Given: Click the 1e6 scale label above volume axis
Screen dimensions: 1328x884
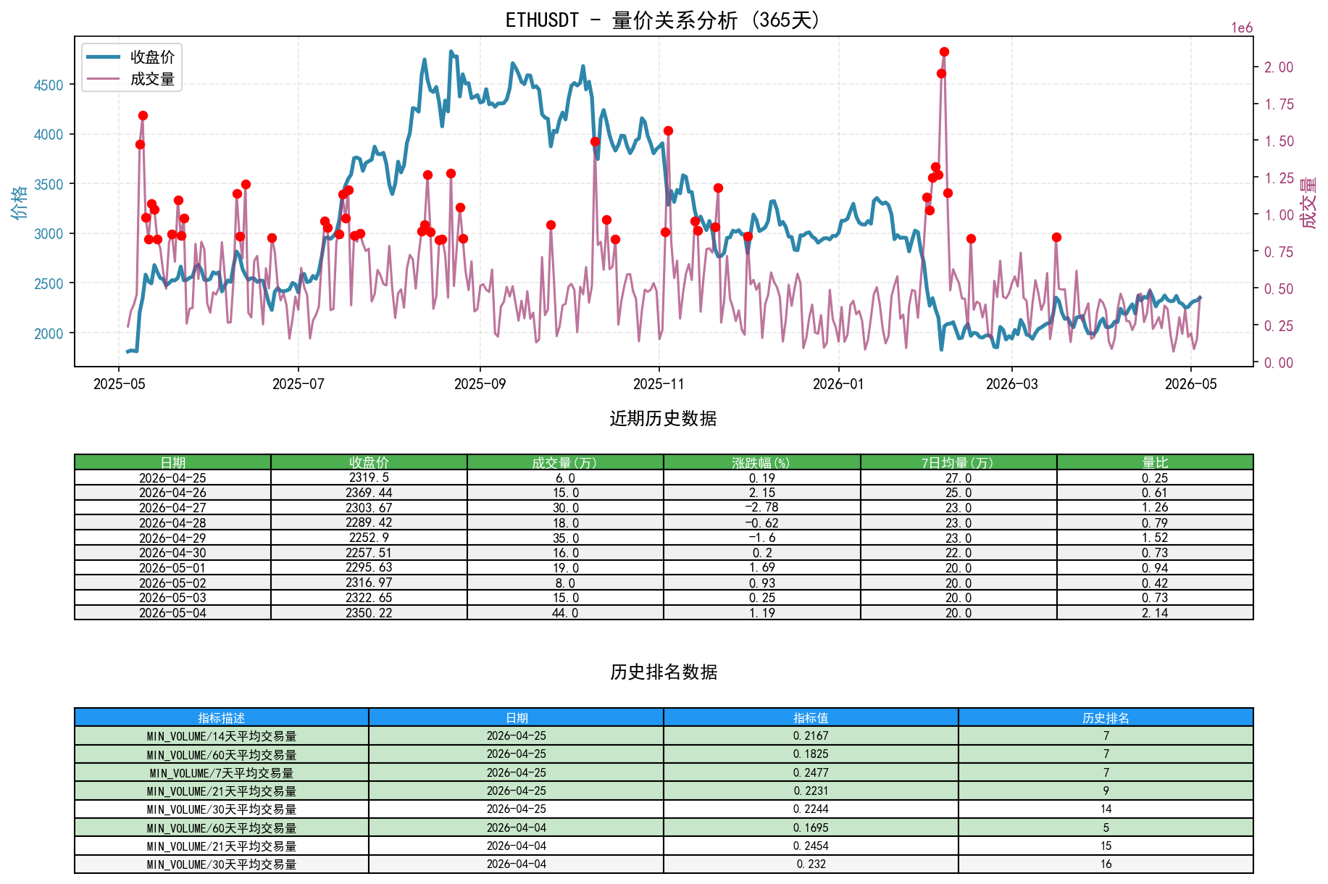Looking at the screenshot, I should click(1242, 28).
